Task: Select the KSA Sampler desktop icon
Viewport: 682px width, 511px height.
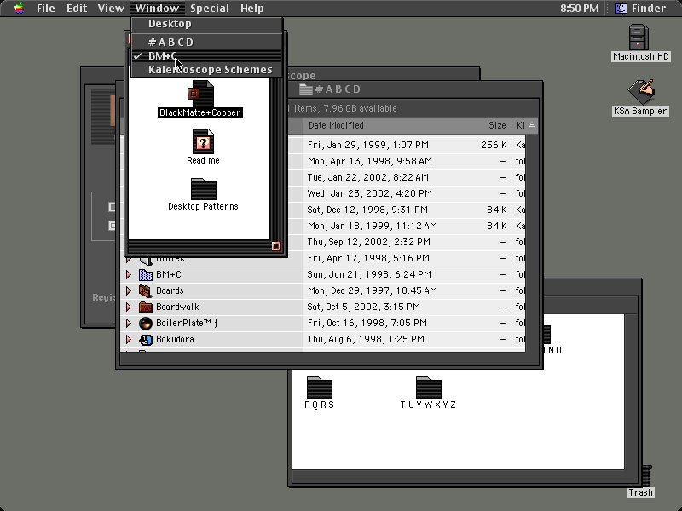Action: point(641,92)
